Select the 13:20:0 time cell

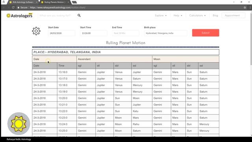click(x=67, y=98)
